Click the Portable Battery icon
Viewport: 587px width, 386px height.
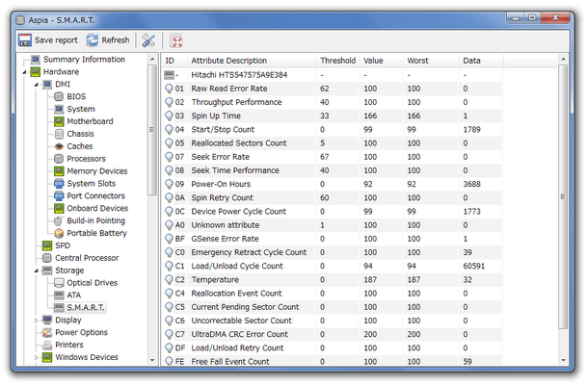coord(59,233)
